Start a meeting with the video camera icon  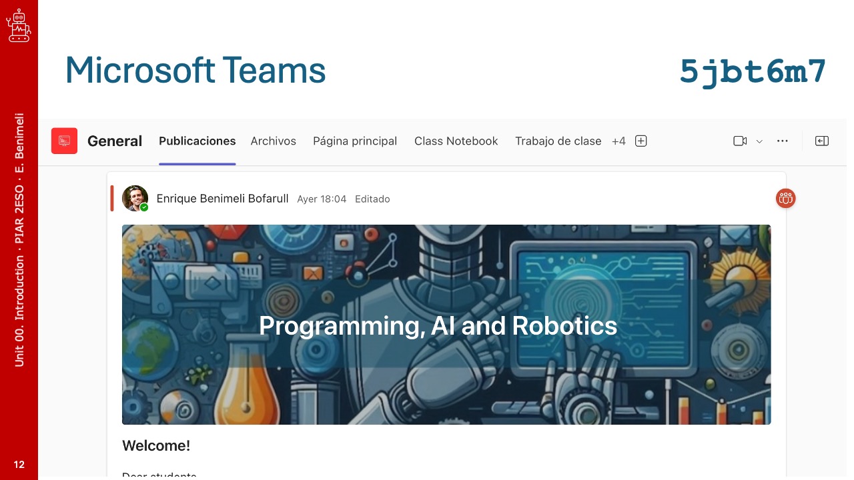pos(739,141)
